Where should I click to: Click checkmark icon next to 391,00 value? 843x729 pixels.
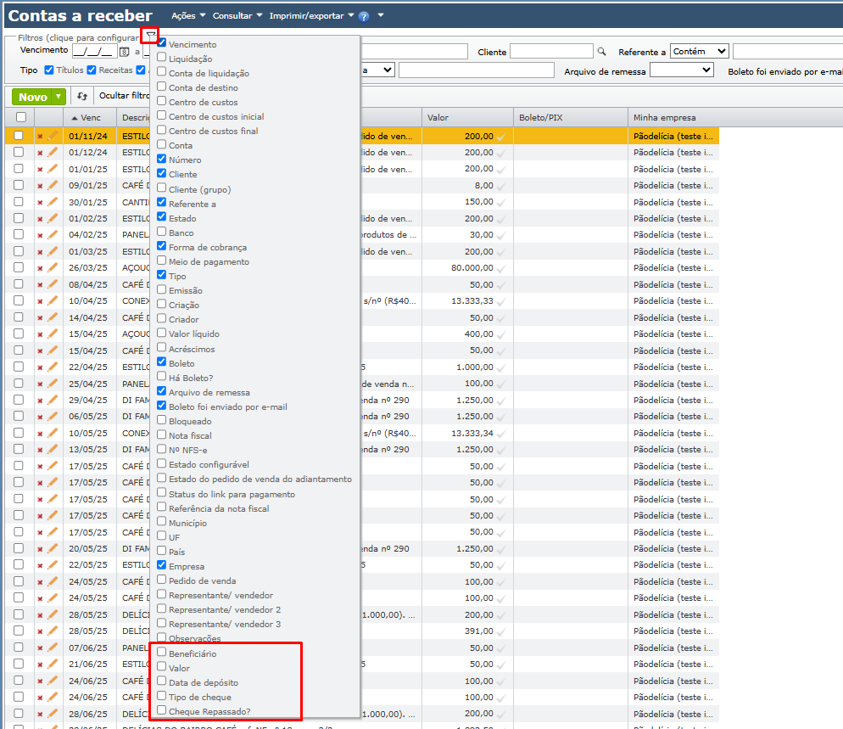click(501, 631)
